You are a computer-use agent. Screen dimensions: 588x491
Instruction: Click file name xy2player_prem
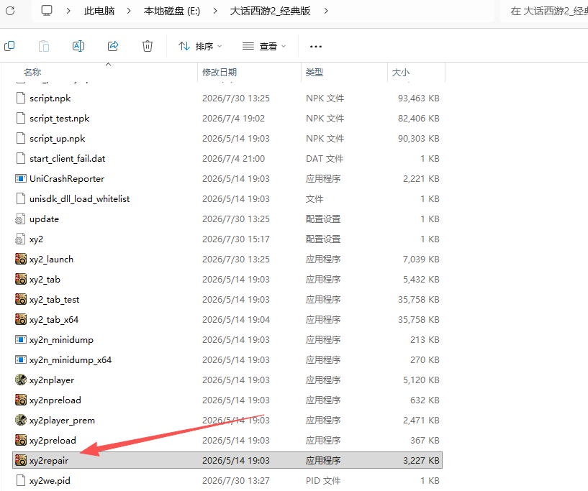click(x=62, y=421)
